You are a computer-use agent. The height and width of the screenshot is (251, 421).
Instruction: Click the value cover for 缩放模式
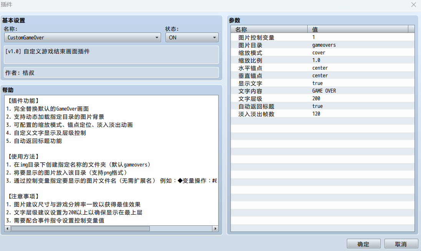click(319, 53)
